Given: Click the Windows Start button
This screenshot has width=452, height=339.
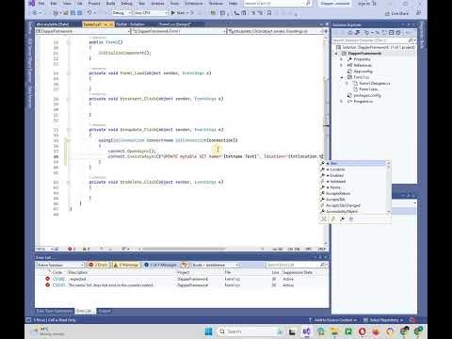Looking at the screenshot, I should tap(208, 331).
